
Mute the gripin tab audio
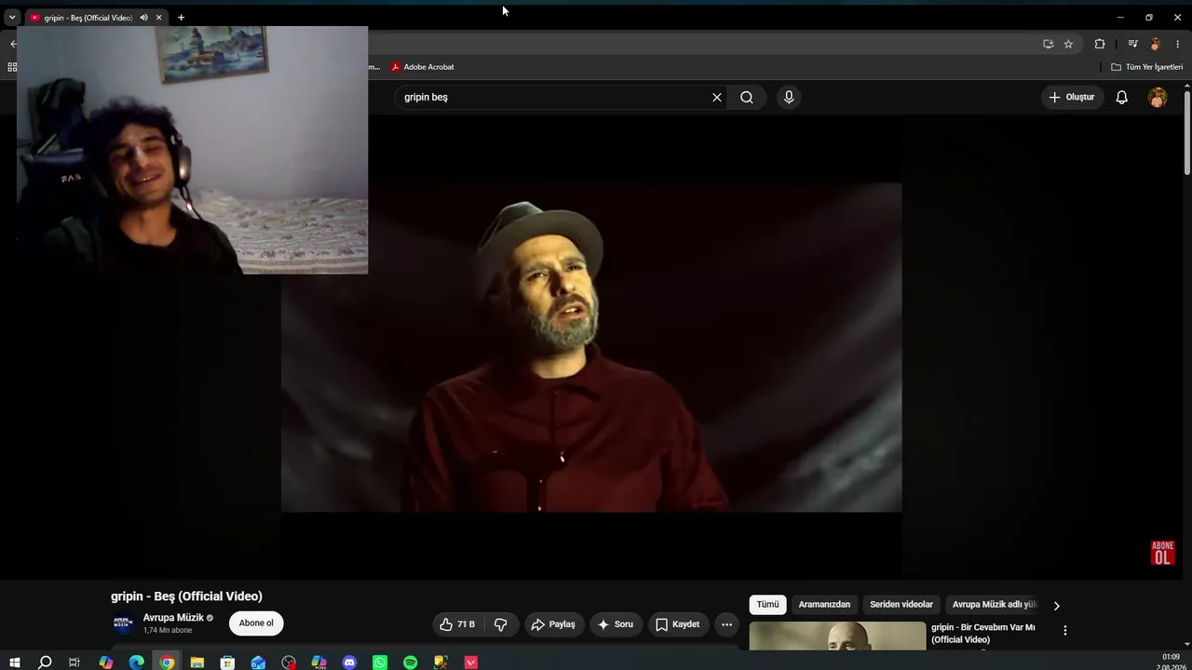tap(143, 18)
